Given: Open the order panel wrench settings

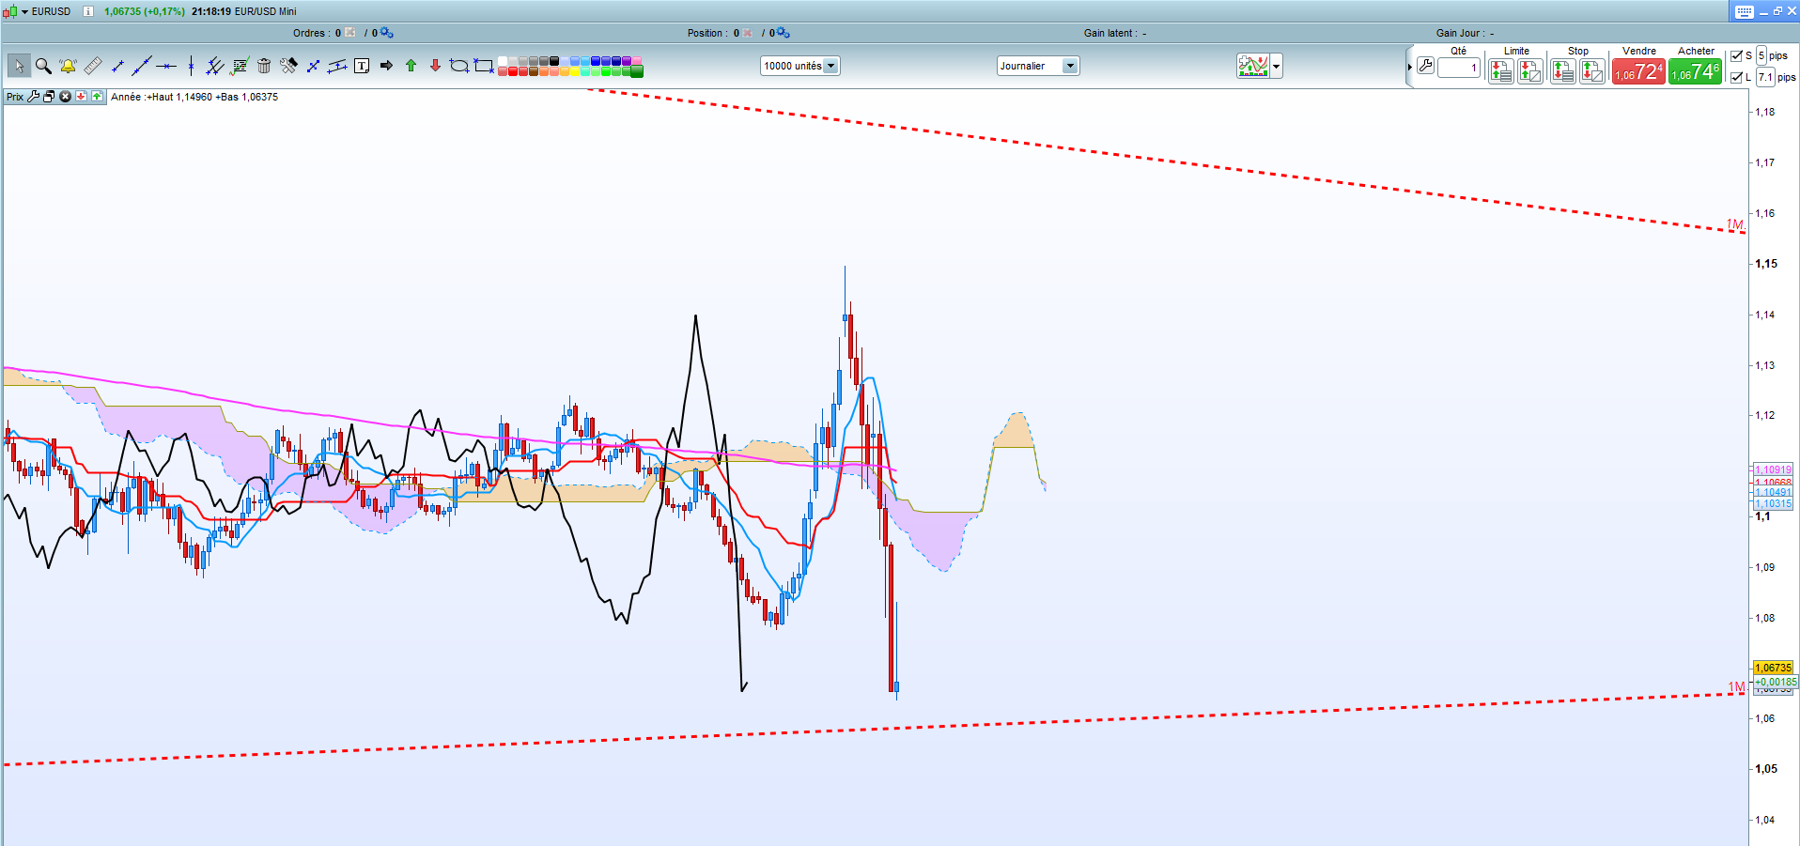Looking at the screenshot, I should 1425,66.
